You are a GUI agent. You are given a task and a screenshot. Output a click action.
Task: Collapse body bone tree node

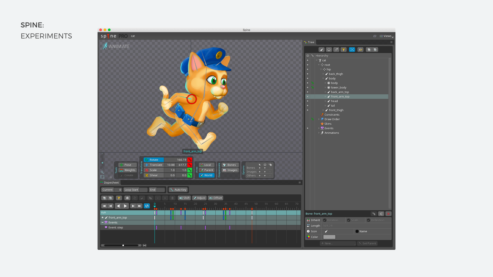tap(324, 78)
